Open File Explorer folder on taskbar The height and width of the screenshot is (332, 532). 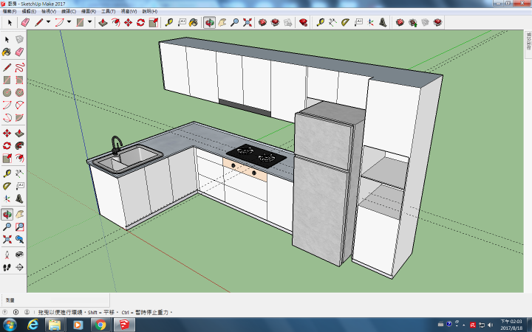point(55,325)
